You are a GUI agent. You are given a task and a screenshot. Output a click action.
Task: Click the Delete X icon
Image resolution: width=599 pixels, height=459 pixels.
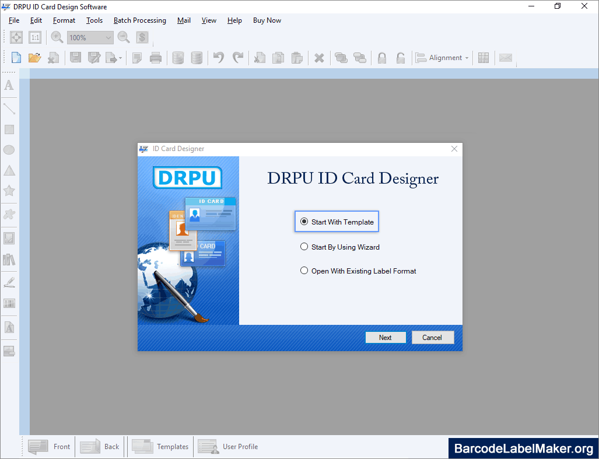click(319, 58)
